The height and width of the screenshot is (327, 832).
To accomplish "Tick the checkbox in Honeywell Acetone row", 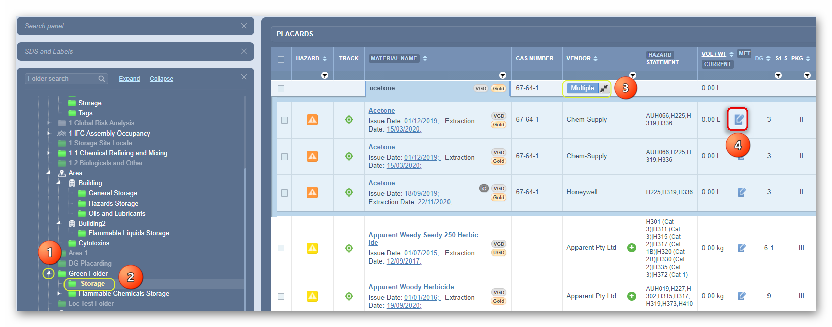I will [x=284, y=193].
